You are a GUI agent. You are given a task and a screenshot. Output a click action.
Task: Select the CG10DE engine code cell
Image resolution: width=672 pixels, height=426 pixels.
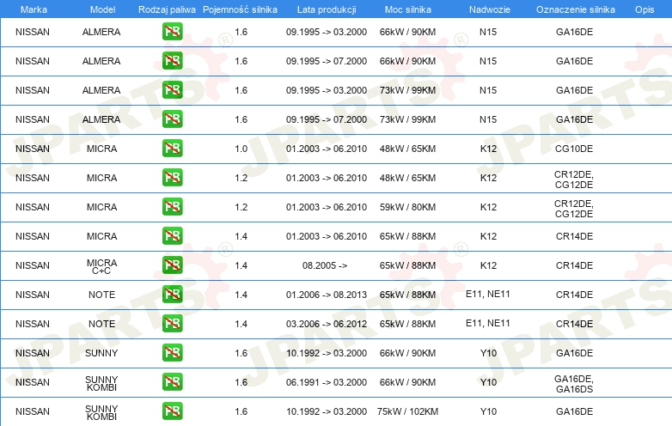(574, 149)
